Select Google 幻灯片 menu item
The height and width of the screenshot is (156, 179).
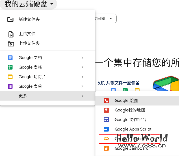(x=48, y=77)
